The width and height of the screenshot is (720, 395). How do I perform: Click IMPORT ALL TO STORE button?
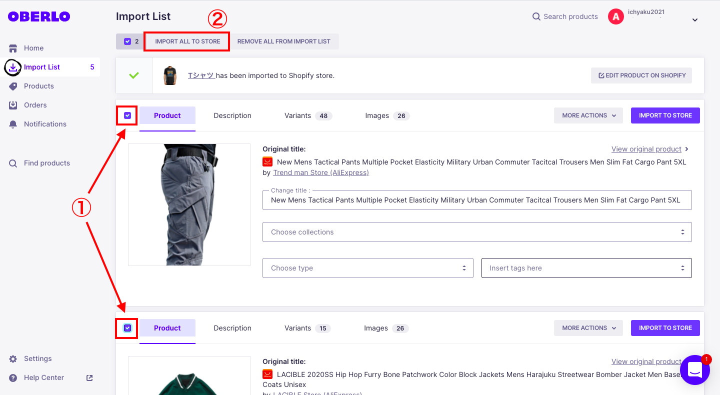[187, 41]
